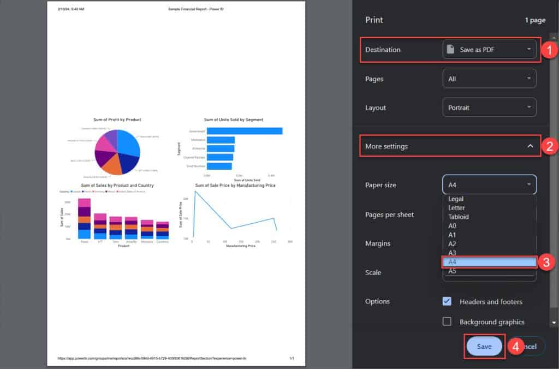Click the Paper size label

[380, 185]
